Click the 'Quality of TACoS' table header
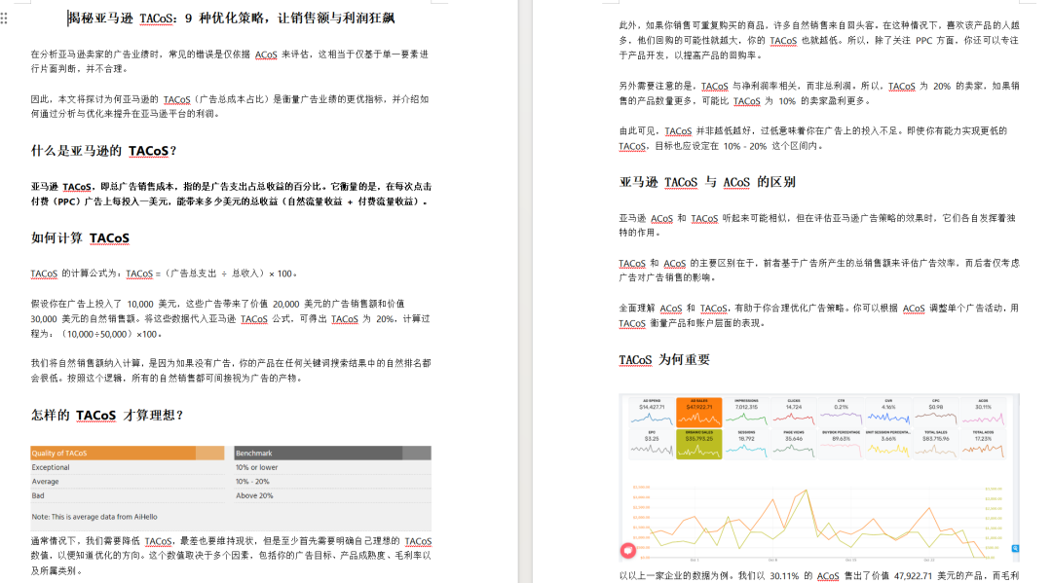Image resolution: width=1052 pixels, height=583 pixels. tap(128, 453)
